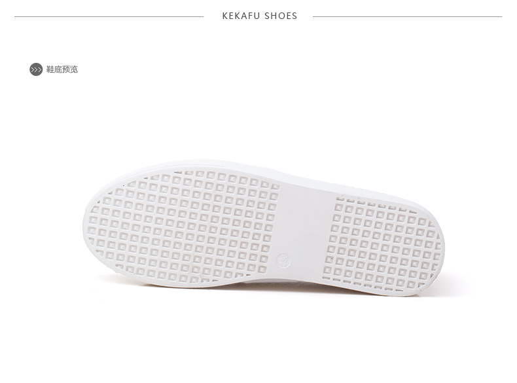Click the round size stamp on the sole
The width and height of the screenshot is (517, 383).
283,261
